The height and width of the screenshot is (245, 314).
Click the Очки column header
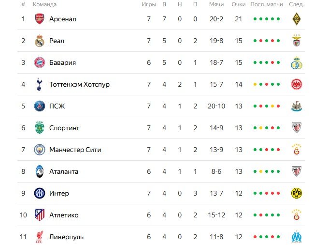pyautogui.click(x=239, y=4)
